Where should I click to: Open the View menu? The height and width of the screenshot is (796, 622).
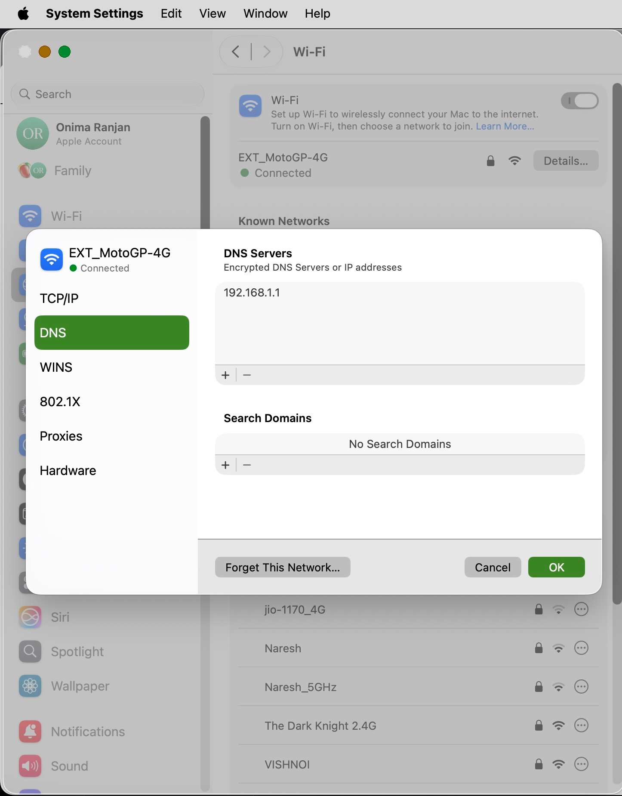pos(212,14)
